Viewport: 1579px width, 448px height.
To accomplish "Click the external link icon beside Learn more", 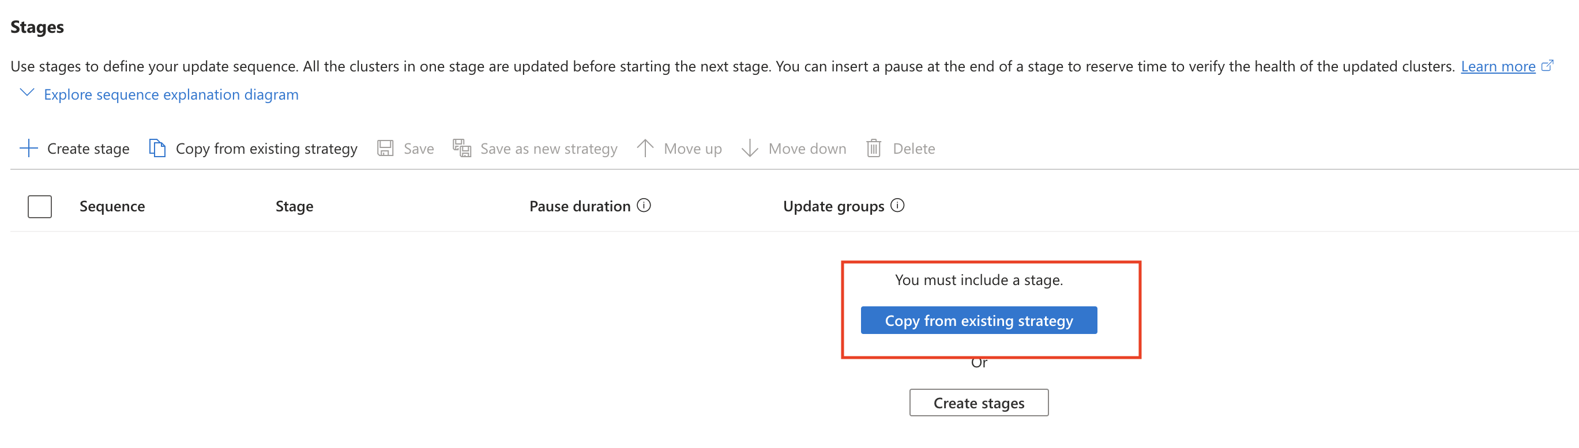I will [1547, 66].
